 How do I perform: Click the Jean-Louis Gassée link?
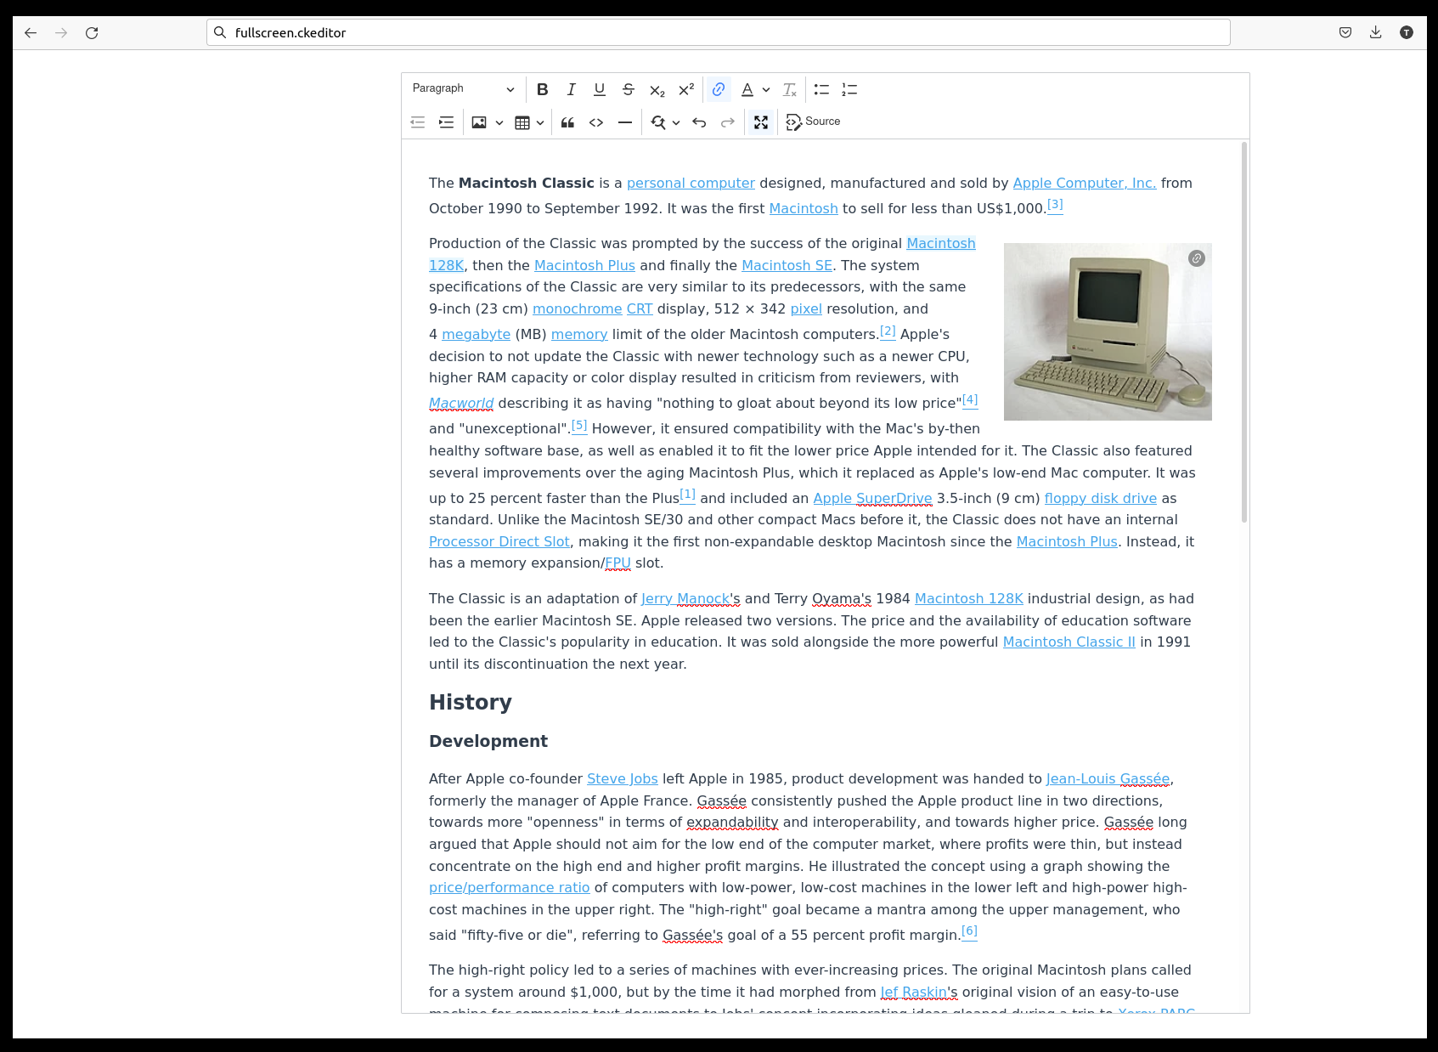[x=1108, y=779]
